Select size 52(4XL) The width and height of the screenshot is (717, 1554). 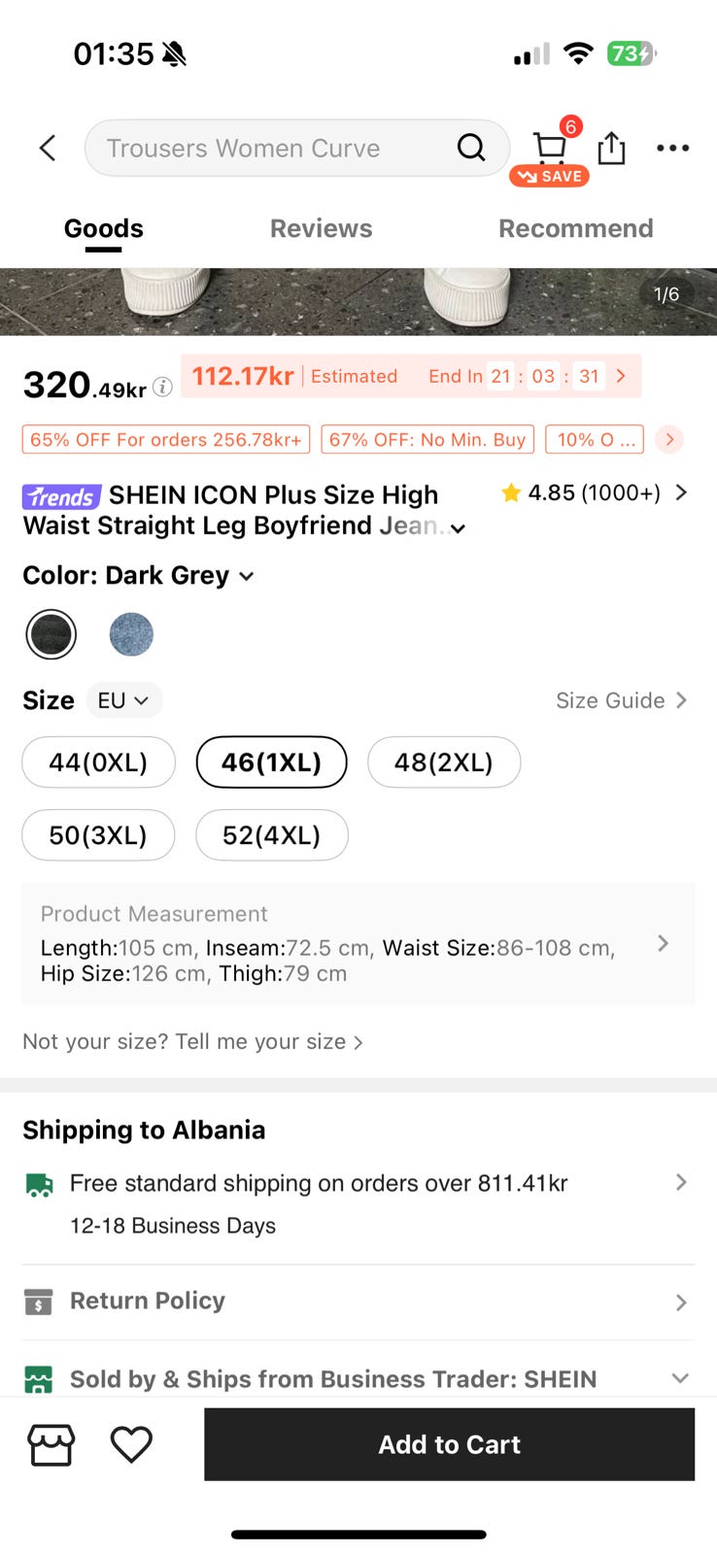click(x=271, y=835)
